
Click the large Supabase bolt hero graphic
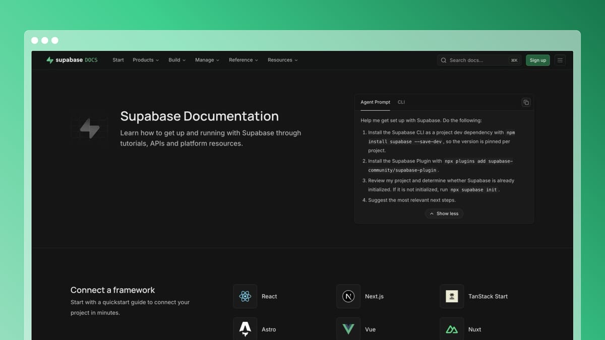[89, 128]
